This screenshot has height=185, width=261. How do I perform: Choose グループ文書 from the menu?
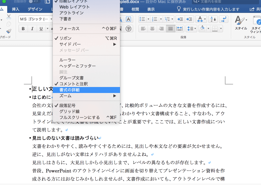point(86,78)
